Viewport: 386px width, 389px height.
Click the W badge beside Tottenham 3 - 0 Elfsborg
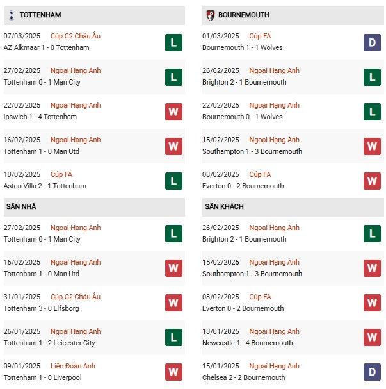(173, 303)
